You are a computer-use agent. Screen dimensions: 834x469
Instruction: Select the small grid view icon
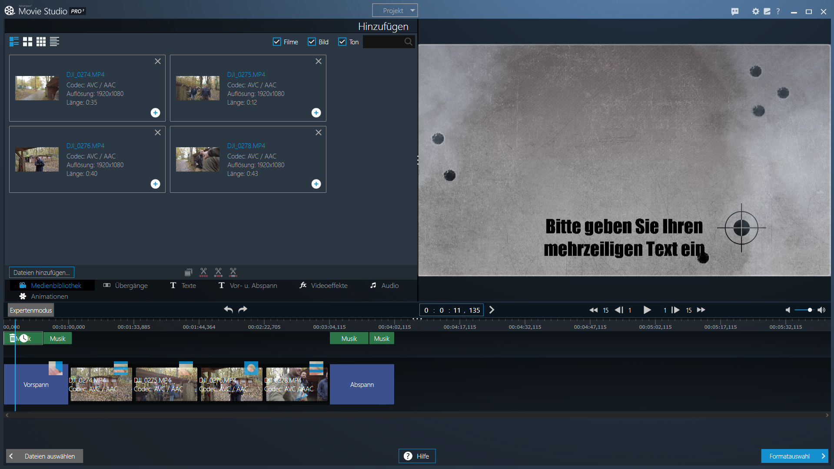[41, 42]
